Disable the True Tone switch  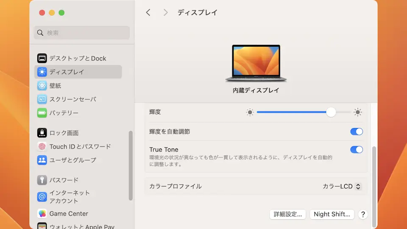357,149
